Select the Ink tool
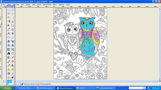The height and width of the screenshot is (90, 161). coord(13,65)
